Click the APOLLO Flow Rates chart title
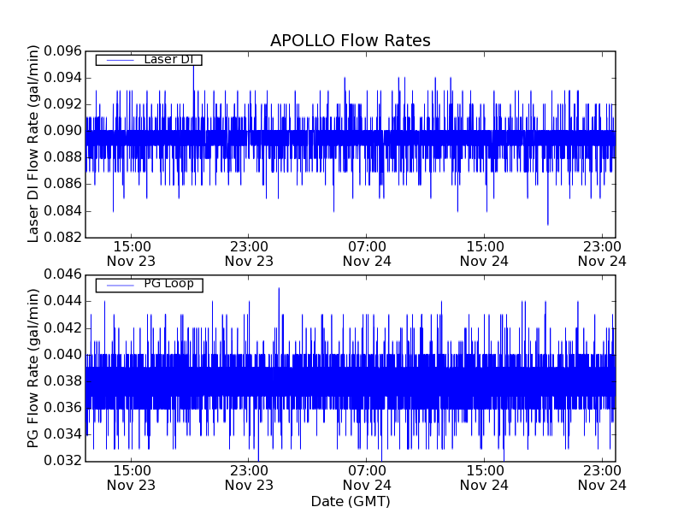The height and width of the screenshot is (513, 684). (x=350, y=41)
